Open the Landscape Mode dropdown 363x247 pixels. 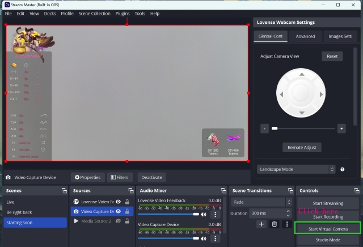295,169
